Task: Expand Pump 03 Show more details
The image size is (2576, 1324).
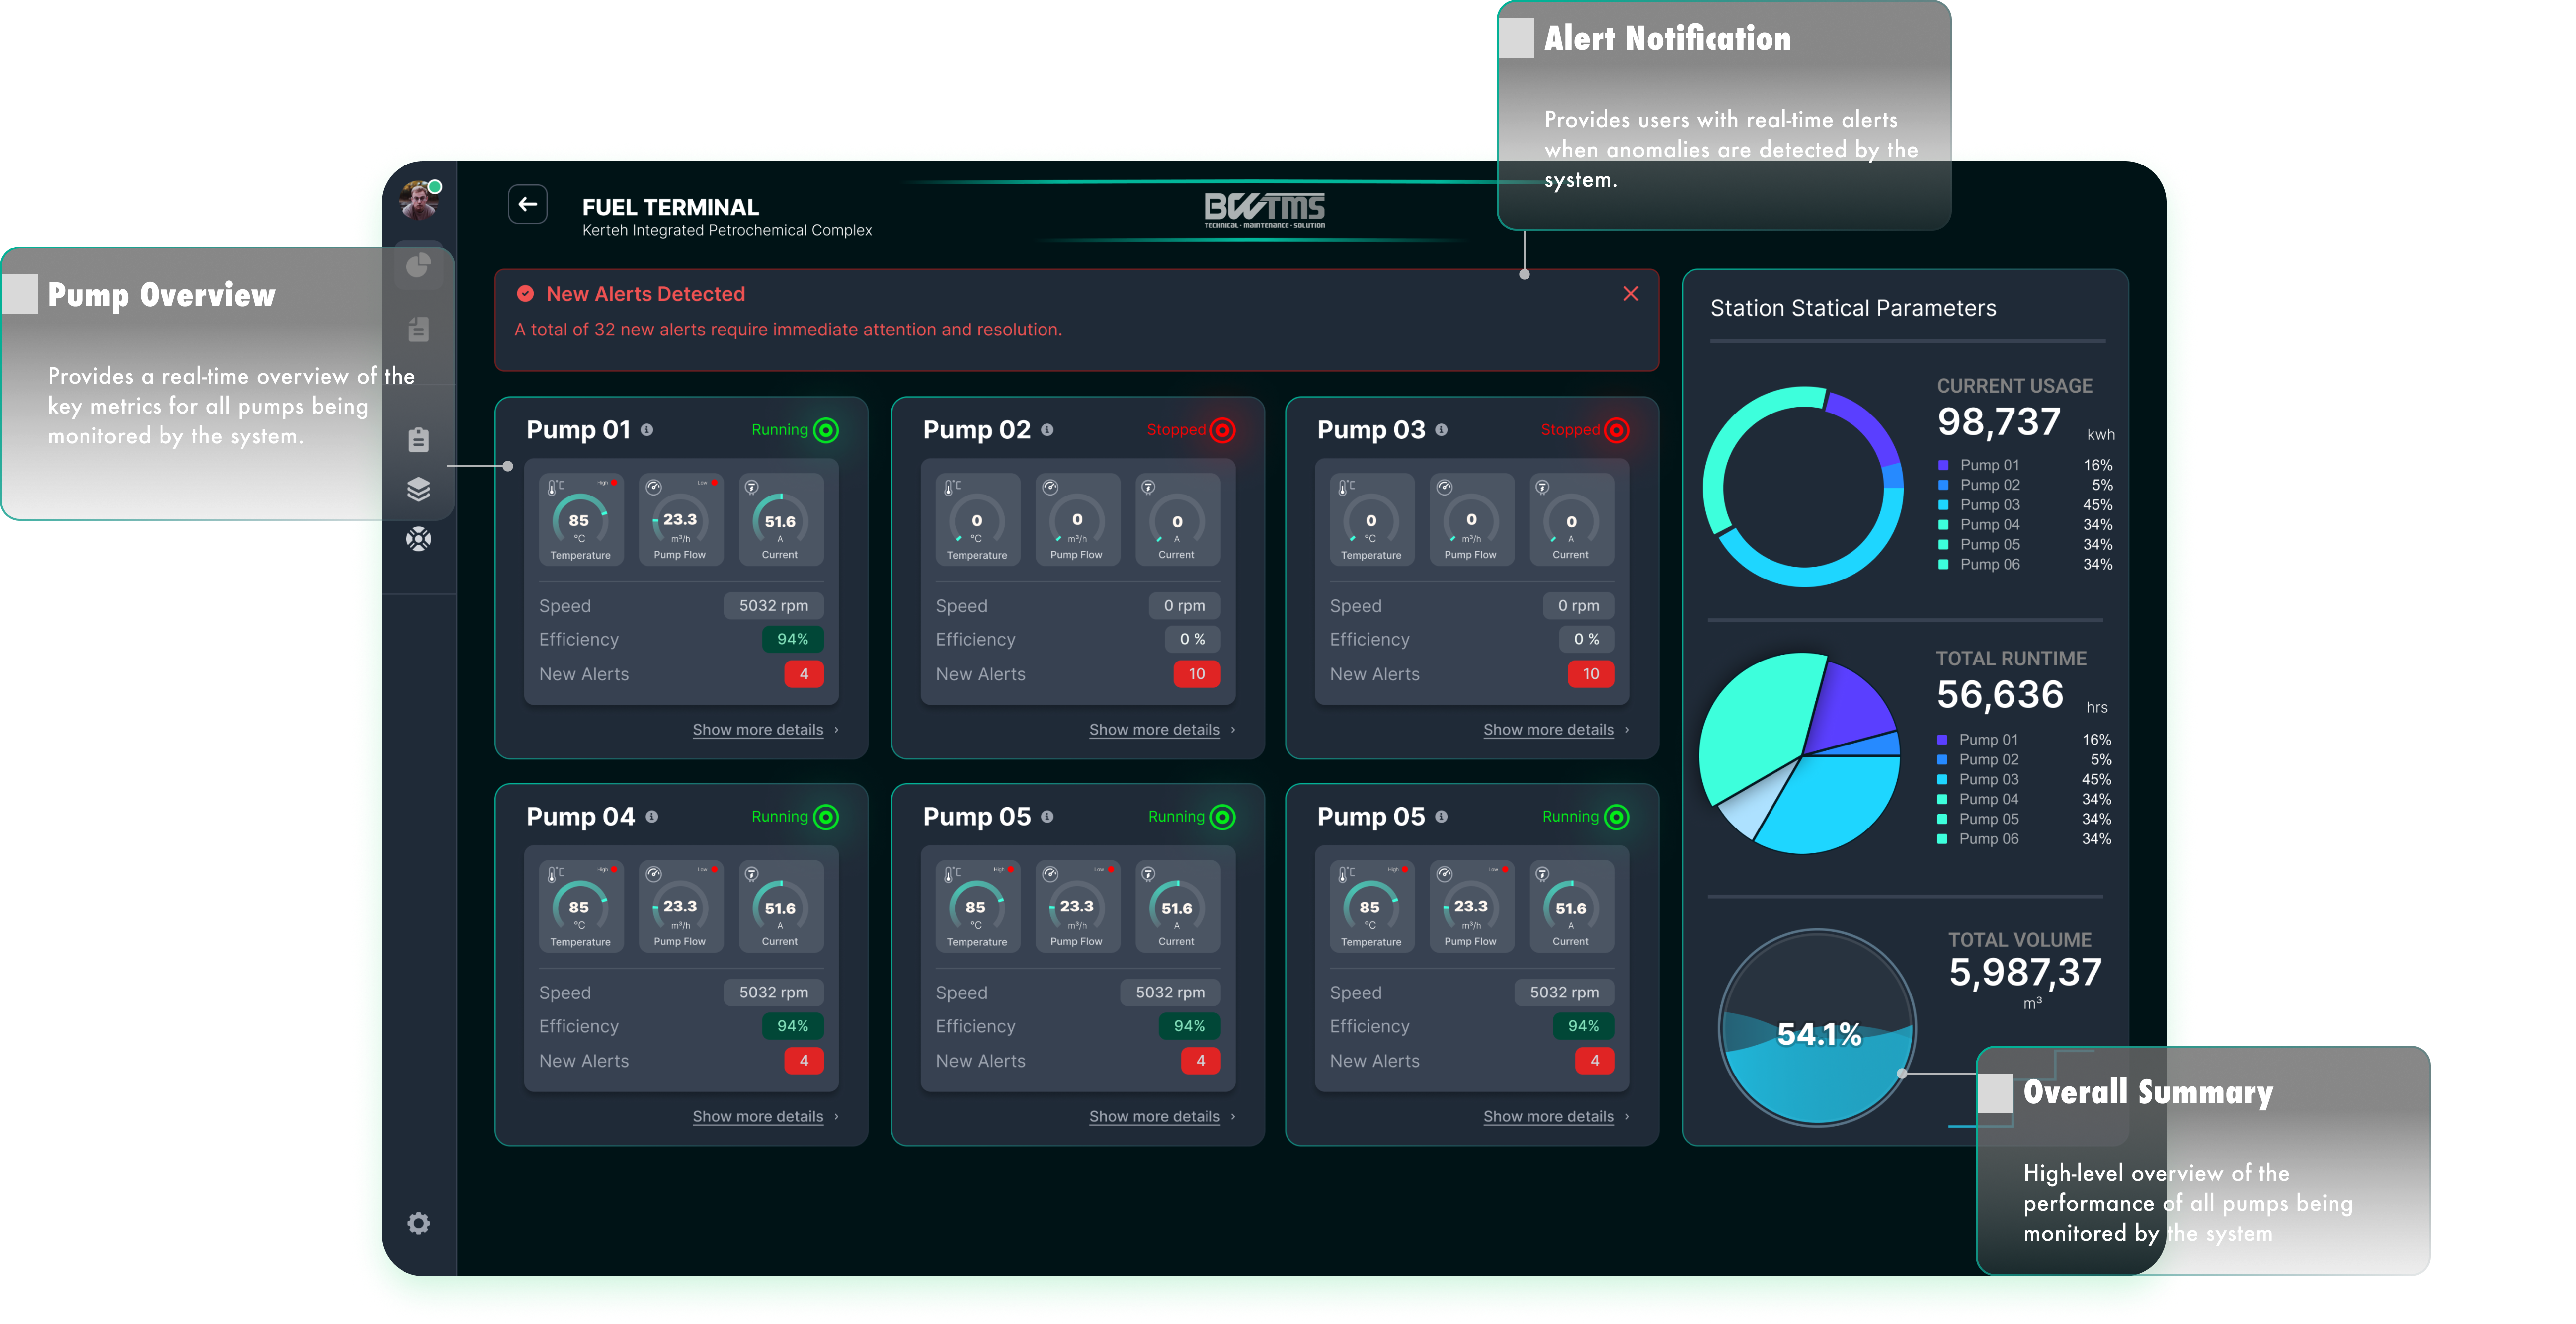Action: (1548, 730)
